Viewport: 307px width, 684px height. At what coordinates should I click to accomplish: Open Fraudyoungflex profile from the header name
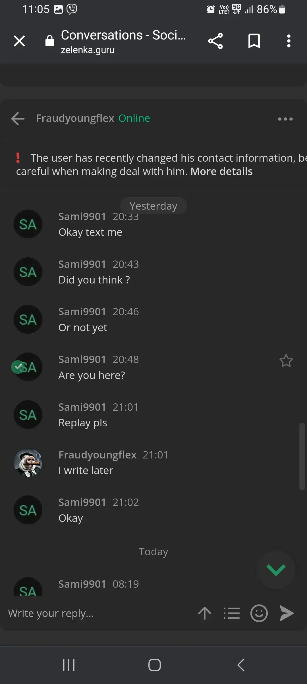coord(75,118)
